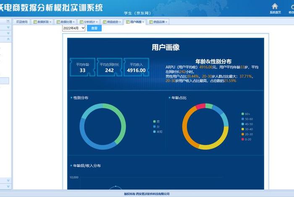
Task: Click the table icon on the 用户画像 tab
Action: 128,22
